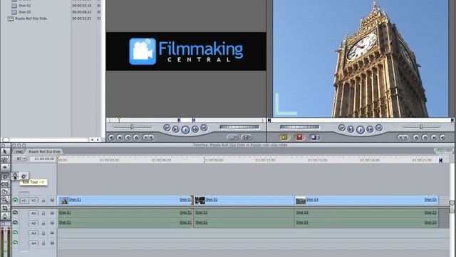Select Shot 01 video clip on V1
This screenshot has width=456, height=257.
[125, 200]
